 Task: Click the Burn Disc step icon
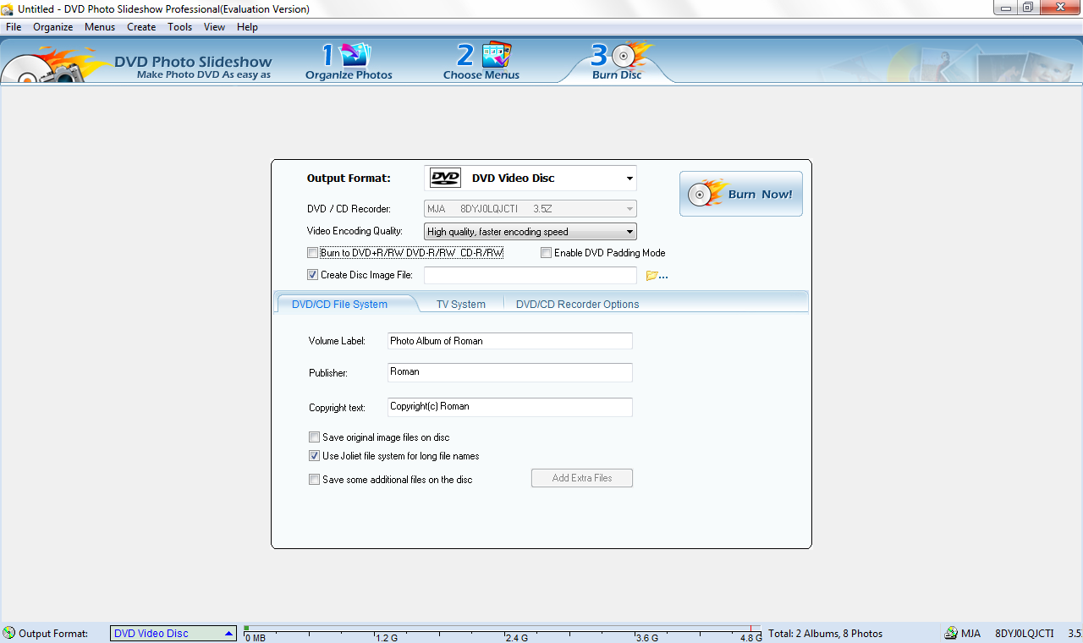[x=618, y=61]
